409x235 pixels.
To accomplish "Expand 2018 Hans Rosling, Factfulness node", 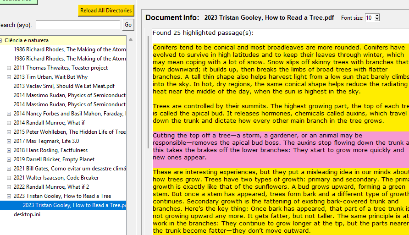I will point(9,150).
